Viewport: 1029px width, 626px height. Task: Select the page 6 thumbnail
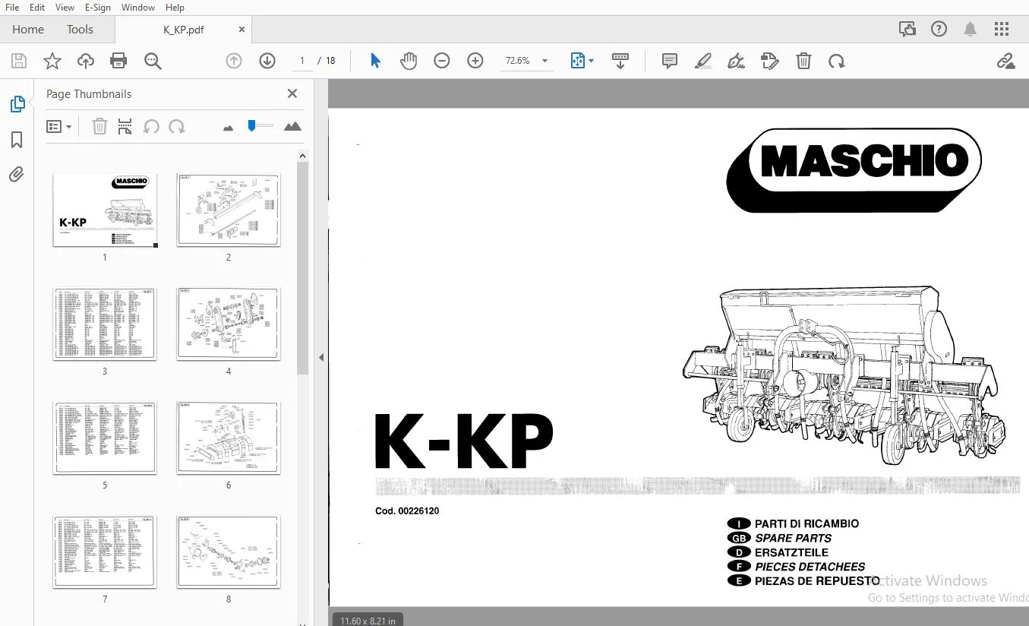pos(229,438)
